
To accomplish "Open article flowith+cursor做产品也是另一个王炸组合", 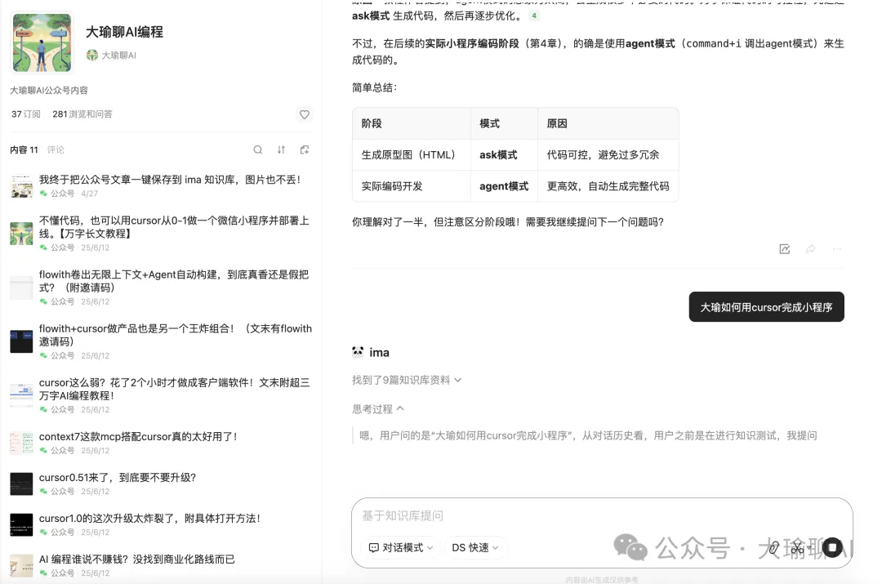I will click(175, 335).
